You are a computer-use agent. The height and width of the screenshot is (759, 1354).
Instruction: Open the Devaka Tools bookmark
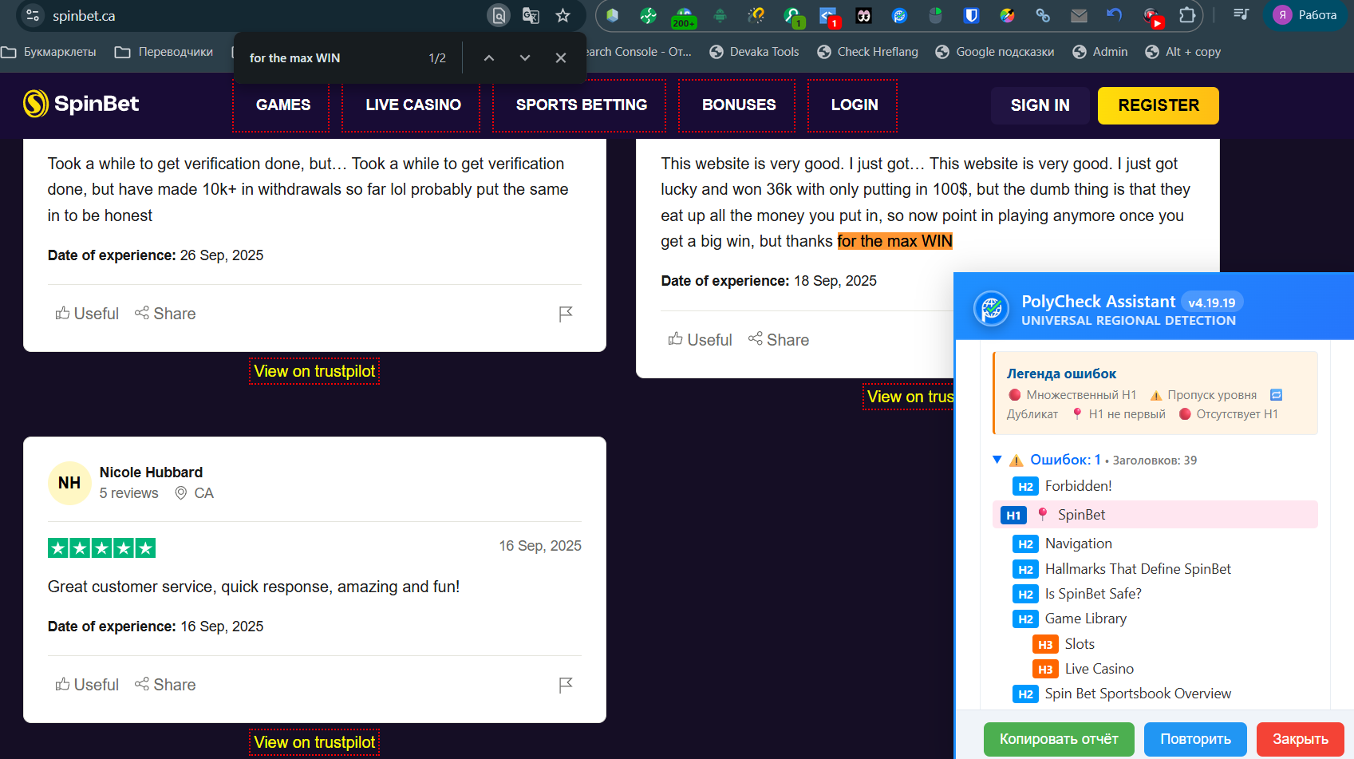pos(754,52)
